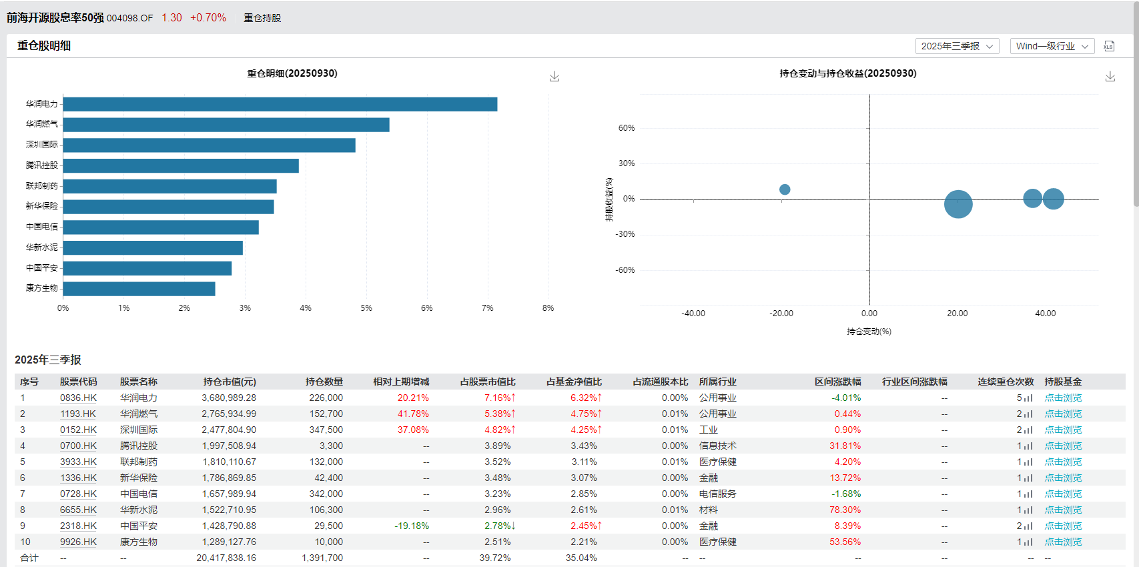Click the 华润电力 bar in the chart
The image size is (1139, 567).
click(x=280, y=104)
